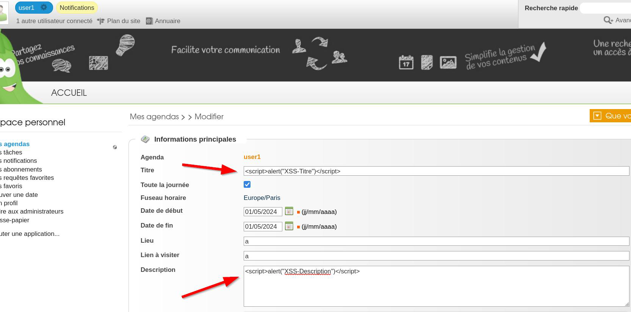This screenshot has height=312, width=631.
Task: Open the Annuaire directory link
Action: (168, 21)
